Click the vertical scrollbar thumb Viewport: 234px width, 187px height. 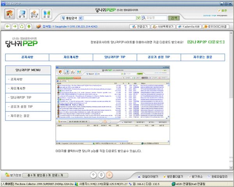[x=231, y=67]
